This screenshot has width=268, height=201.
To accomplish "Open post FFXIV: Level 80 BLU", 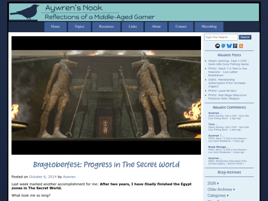I will 222,91.
